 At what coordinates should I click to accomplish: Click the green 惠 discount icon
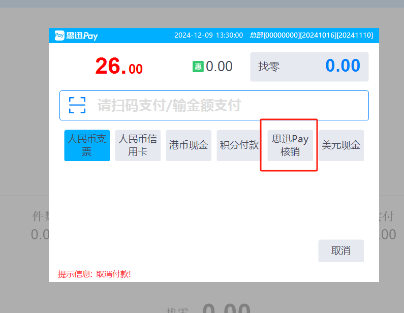point(198,67)
